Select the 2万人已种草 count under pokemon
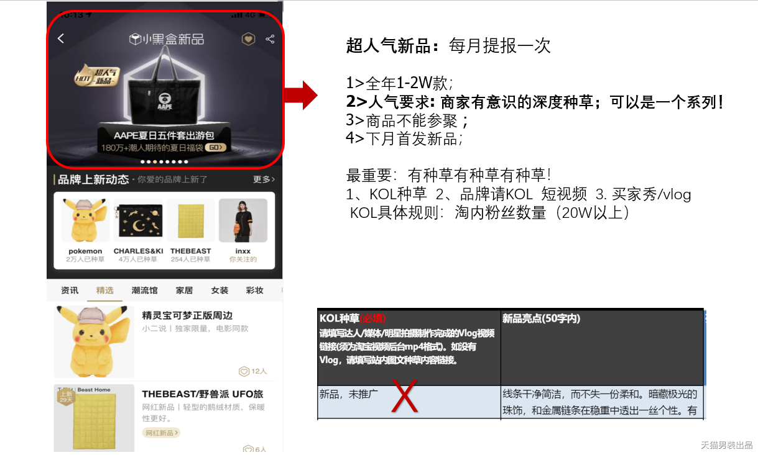The image size is (758, 455). pos(85,259)
